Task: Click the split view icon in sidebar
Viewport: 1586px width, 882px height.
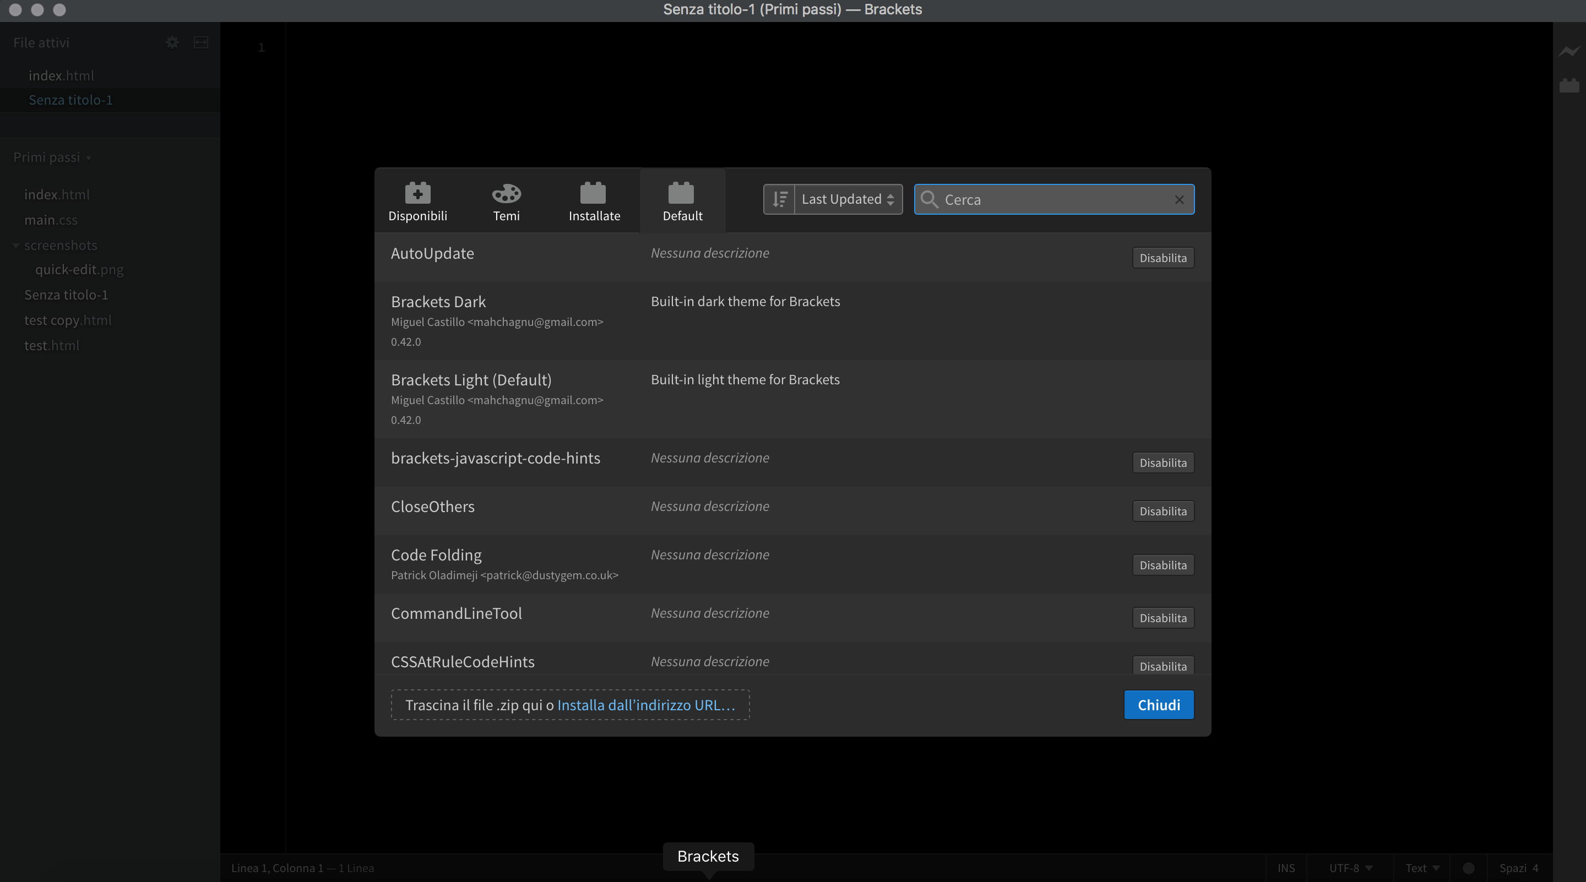Action: (x=200, y=42)
